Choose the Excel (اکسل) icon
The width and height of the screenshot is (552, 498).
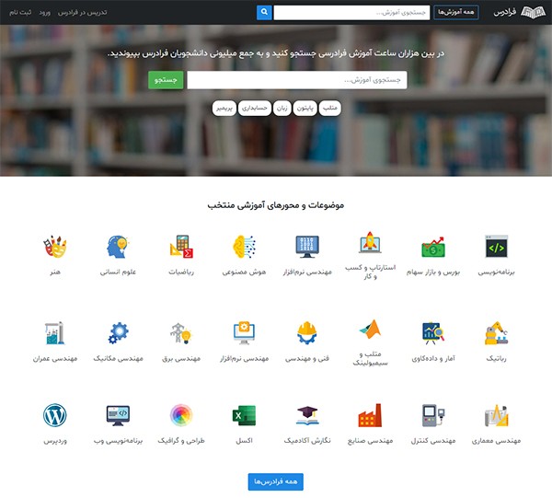(x=244, y=415)
